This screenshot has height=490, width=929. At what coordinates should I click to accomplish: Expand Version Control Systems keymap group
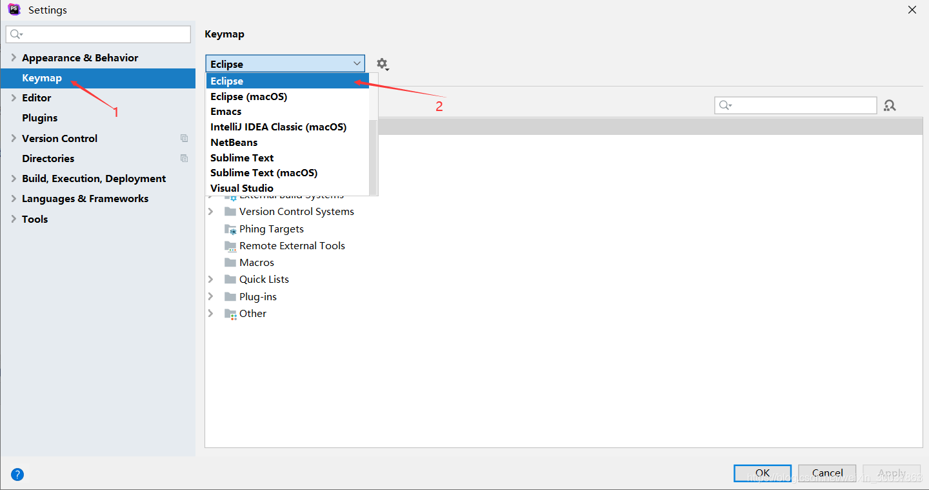click(x=211, y=212)
